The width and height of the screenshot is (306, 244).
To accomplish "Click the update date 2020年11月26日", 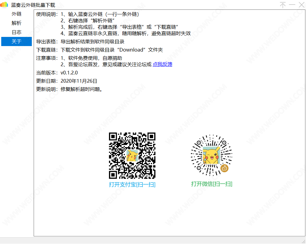I will 79,81.
